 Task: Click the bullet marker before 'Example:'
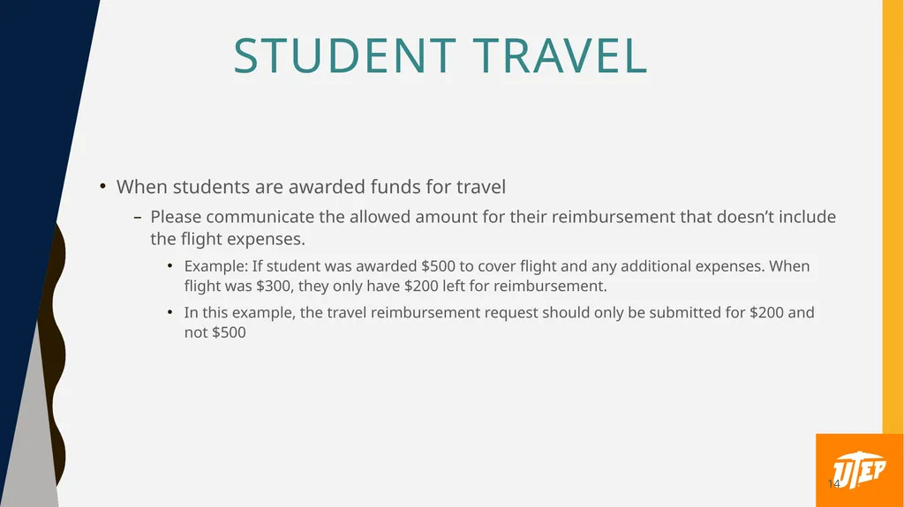click(170, 265)
